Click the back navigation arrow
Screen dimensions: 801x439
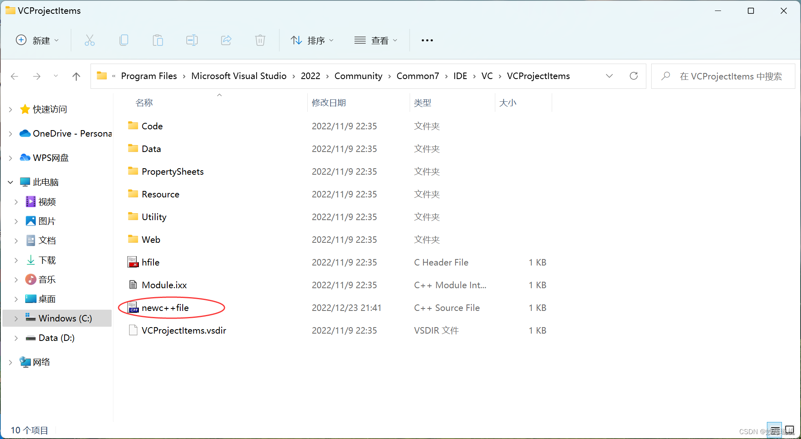[15, 76]
